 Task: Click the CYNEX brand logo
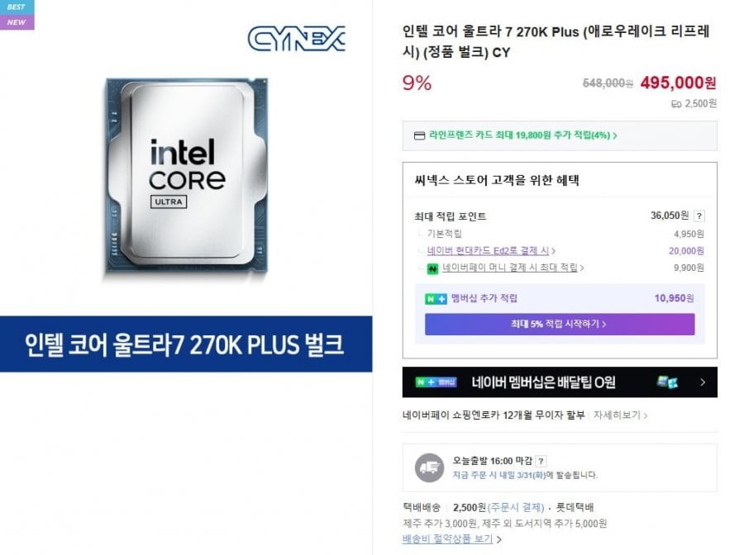coord(297,38)
